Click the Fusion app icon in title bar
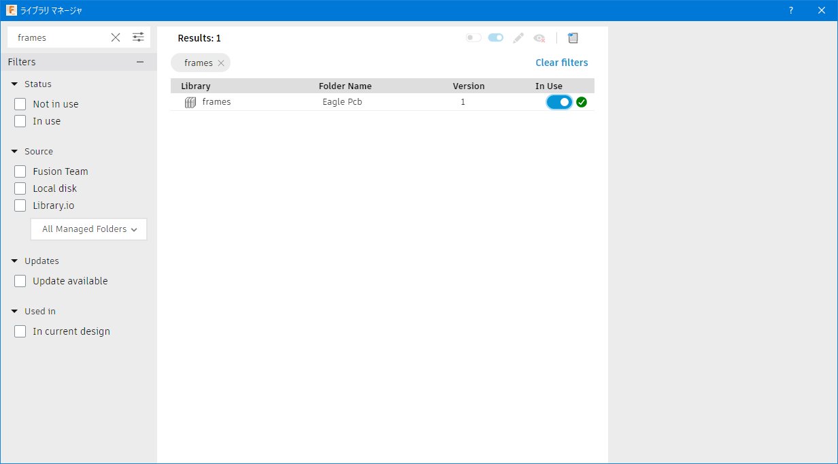 click(x=12, y=11)
